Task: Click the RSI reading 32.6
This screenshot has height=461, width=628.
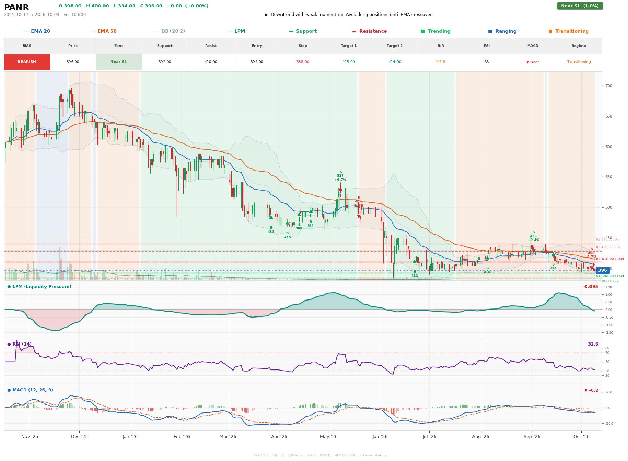Action: pos(593,344)
